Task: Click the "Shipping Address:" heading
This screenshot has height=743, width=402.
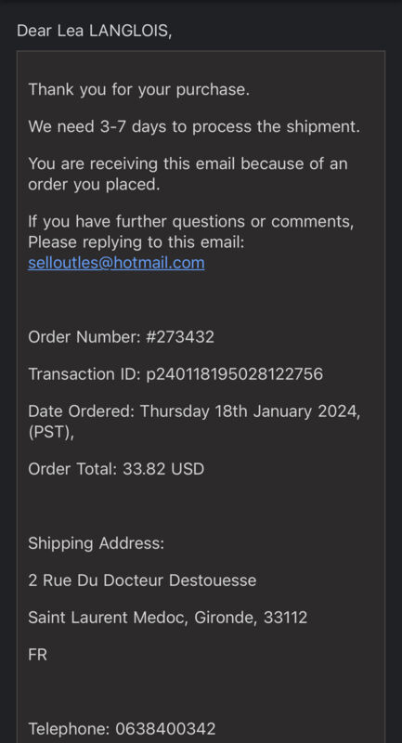Action: tap(97, 543)
